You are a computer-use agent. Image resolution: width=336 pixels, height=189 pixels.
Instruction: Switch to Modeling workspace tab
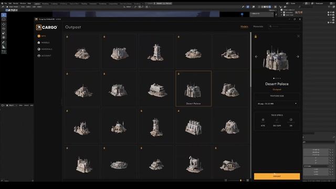45,4
